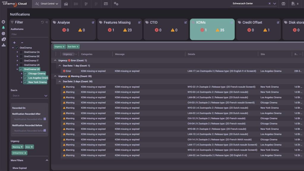Click the organization hierarchy icon in the sidebar

(x=3, y=45)
